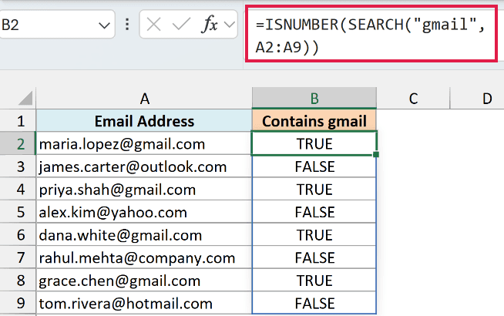Click FALSE result in row 3
The width and height of the screenshot is (504, 316).
314,166
